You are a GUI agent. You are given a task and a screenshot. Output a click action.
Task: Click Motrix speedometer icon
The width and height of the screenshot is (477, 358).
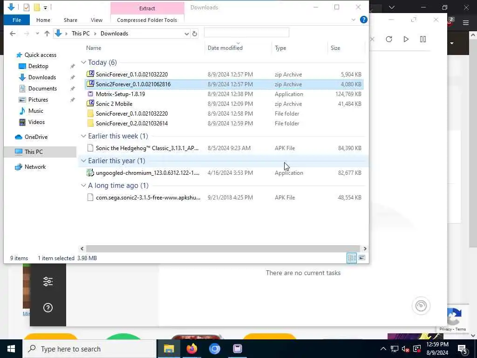(x=421, y=306)
